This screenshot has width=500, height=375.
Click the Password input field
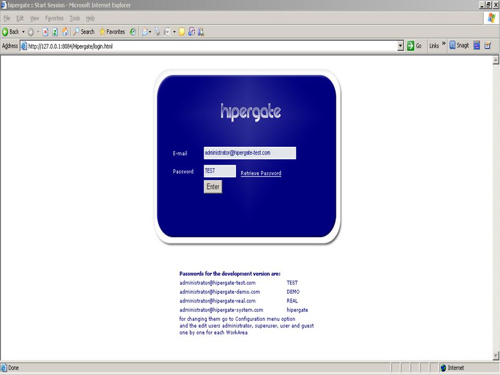220,171
